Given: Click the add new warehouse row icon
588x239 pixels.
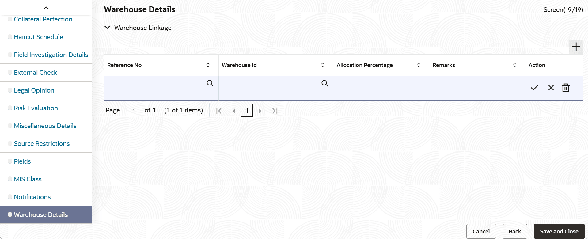Looking at the screenshot, I should [576, 47].
